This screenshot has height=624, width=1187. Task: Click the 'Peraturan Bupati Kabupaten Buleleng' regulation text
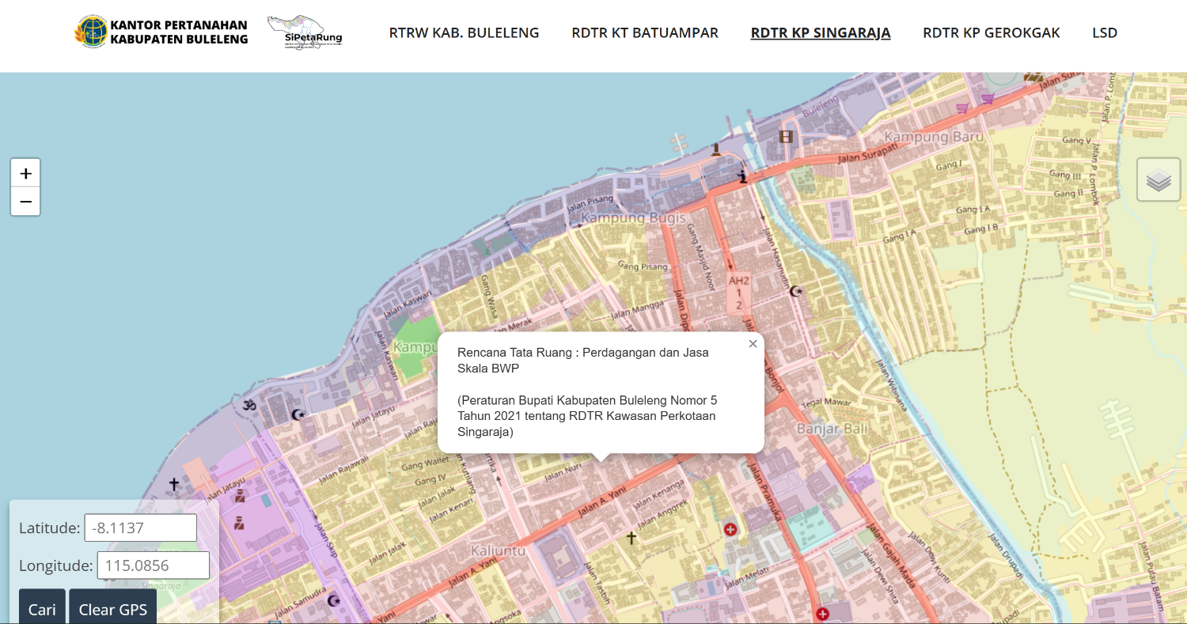click(587, 416)
